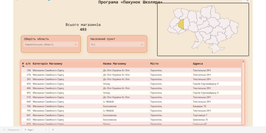Viewport: 266px width, 133px height.
Task: Click the table vertical scrollbar handle
Action: 243,62
